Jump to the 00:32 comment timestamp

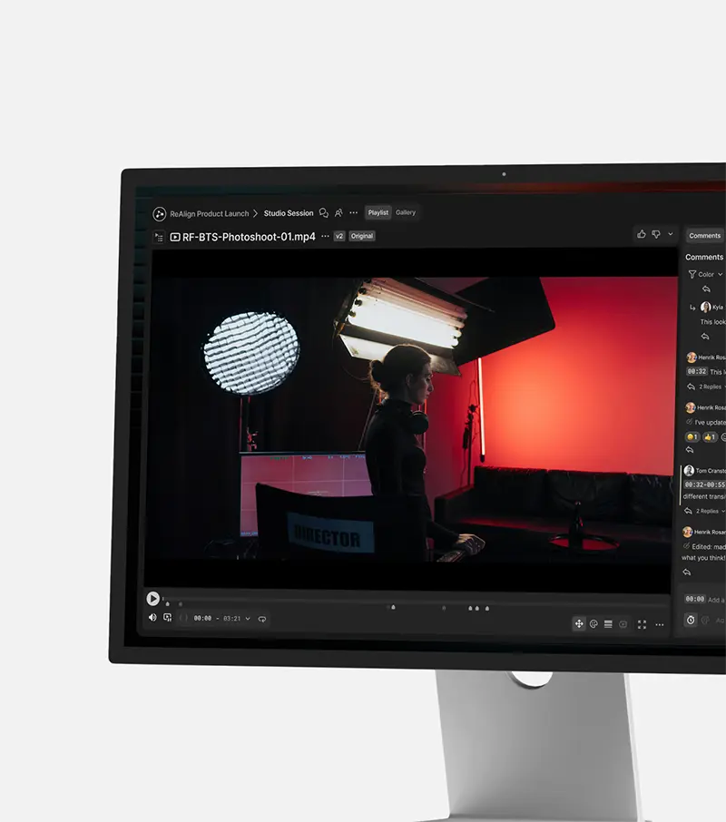coord(697,372)
